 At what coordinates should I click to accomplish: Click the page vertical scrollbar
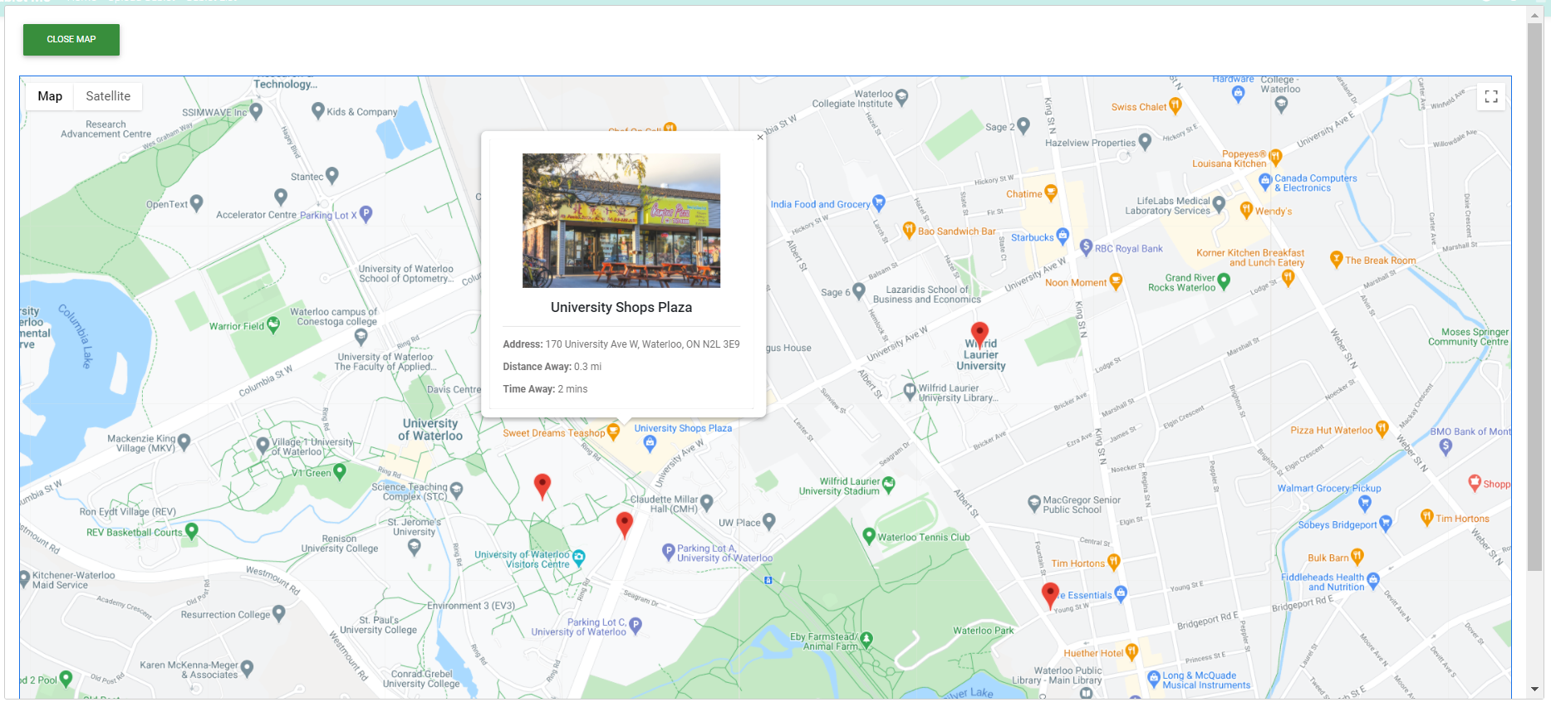[1534, 296]
